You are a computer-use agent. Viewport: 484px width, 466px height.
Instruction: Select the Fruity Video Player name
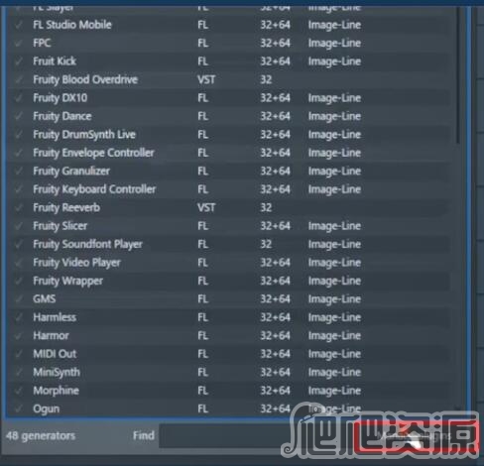pos(76,263)
